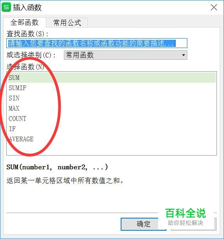
Task: Click empty area below AVERAGE in list
Action: pyautogui.click(x=112, y=149)
